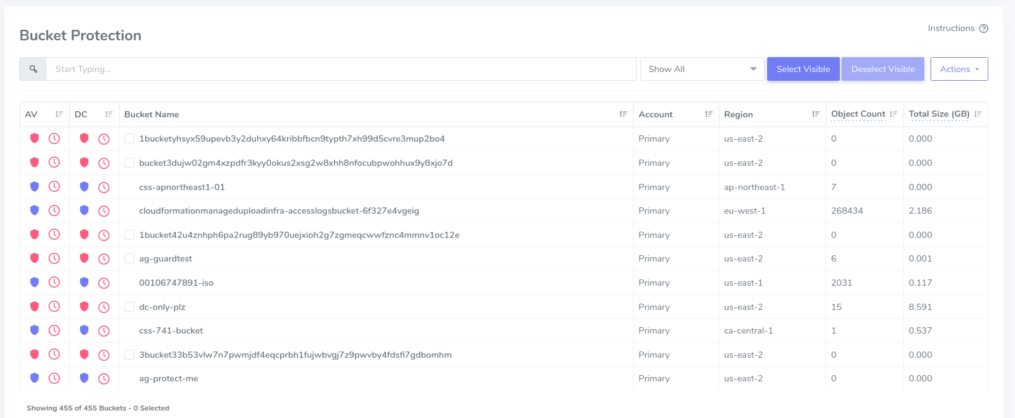Click AV shield icon for cloudformationmanageduploadinfra row
The width and height of the screenshot is (1015, 418).
coord(35,210)
